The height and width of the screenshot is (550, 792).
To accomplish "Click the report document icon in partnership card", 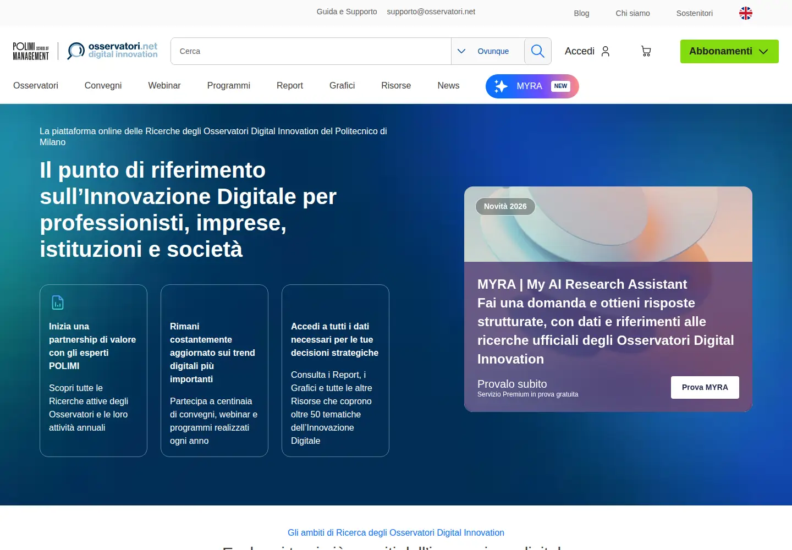I will pyautogui.click(x=58, y=302).
